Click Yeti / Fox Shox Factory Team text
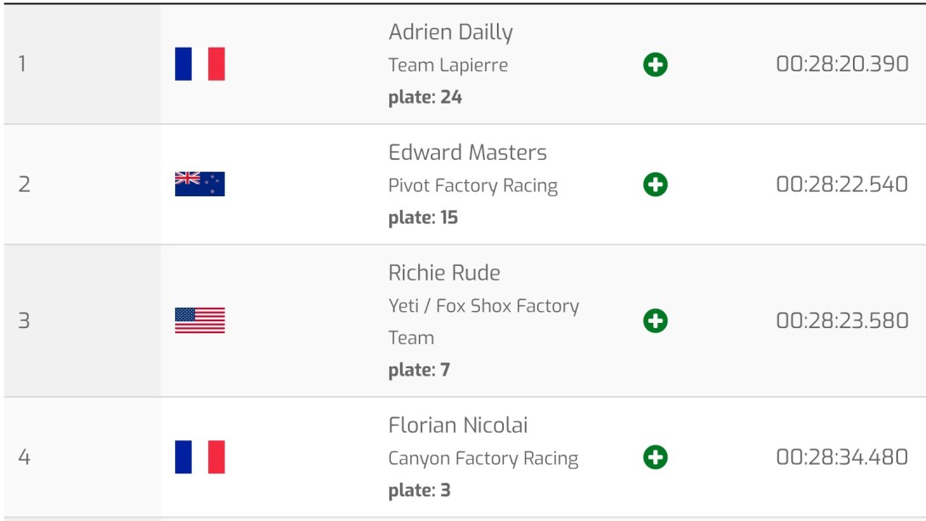The height and width of the screenshot is (521, 926). click(483, 322)
